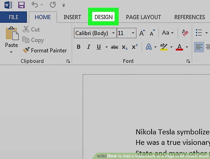The image size is (210, 159).
Task: Toggle Underline formatting
Action: coord(99,47)
